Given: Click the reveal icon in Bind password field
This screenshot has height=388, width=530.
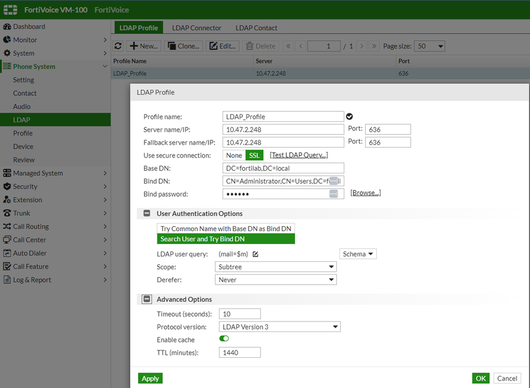Looking at the screenshot, I should pos(333,194).
